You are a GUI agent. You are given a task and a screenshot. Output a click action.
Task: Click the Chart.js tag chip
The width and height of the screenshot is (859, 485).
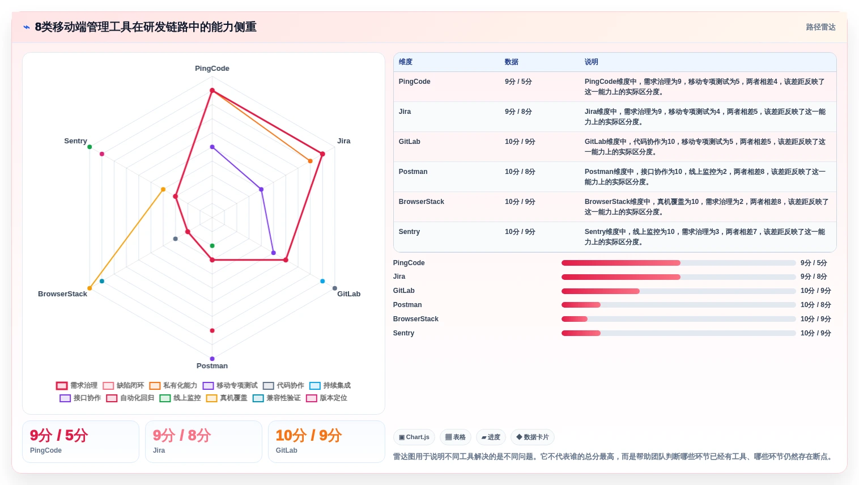point(414,437)
